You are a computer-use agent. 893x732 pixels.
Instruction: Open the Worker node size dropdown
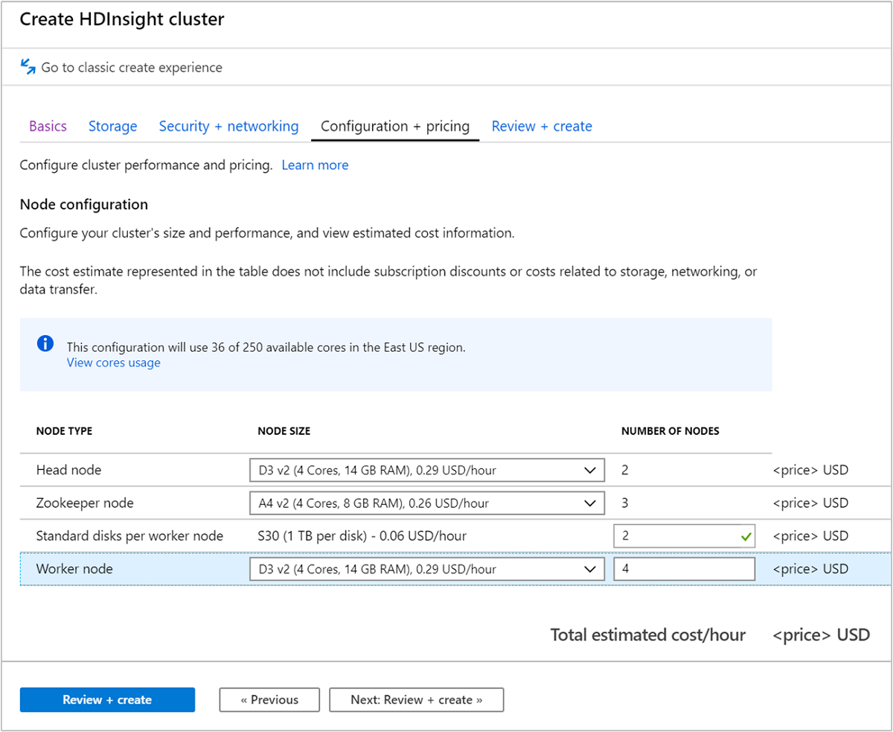coord(426,569)
